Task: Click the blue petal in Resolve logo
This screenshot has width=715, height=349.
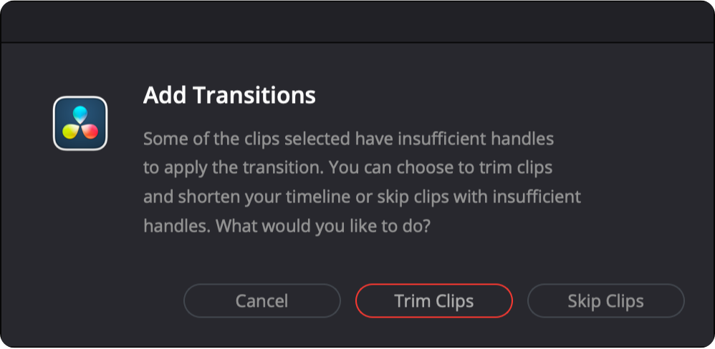Action: [80, 113]
